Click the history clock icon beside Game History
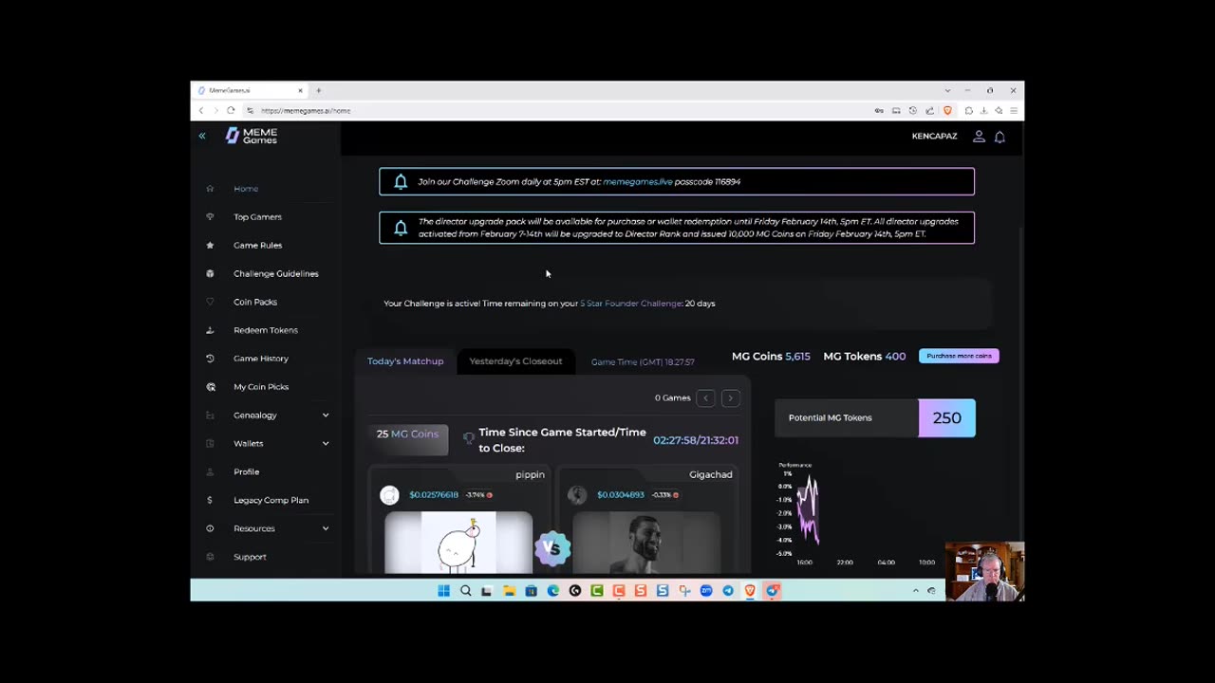The height and width of the screenshot is (683, 1215). pyautogui.click(x=210, y=359)
